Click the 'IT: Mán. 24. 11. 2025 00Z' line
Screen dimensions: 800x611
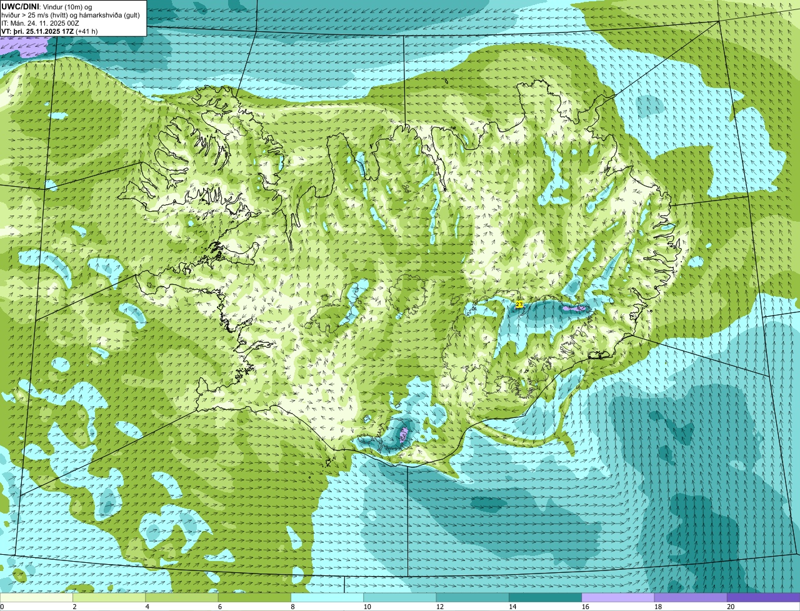(40, 24)
